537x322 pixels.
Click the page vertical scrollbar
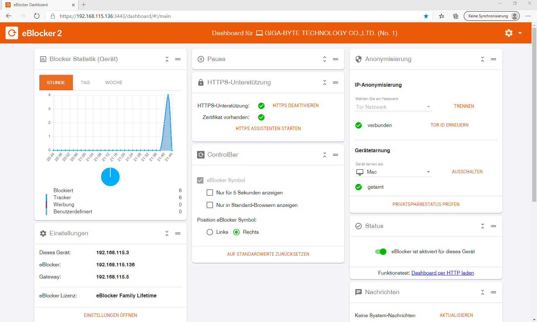click(534, 114)
